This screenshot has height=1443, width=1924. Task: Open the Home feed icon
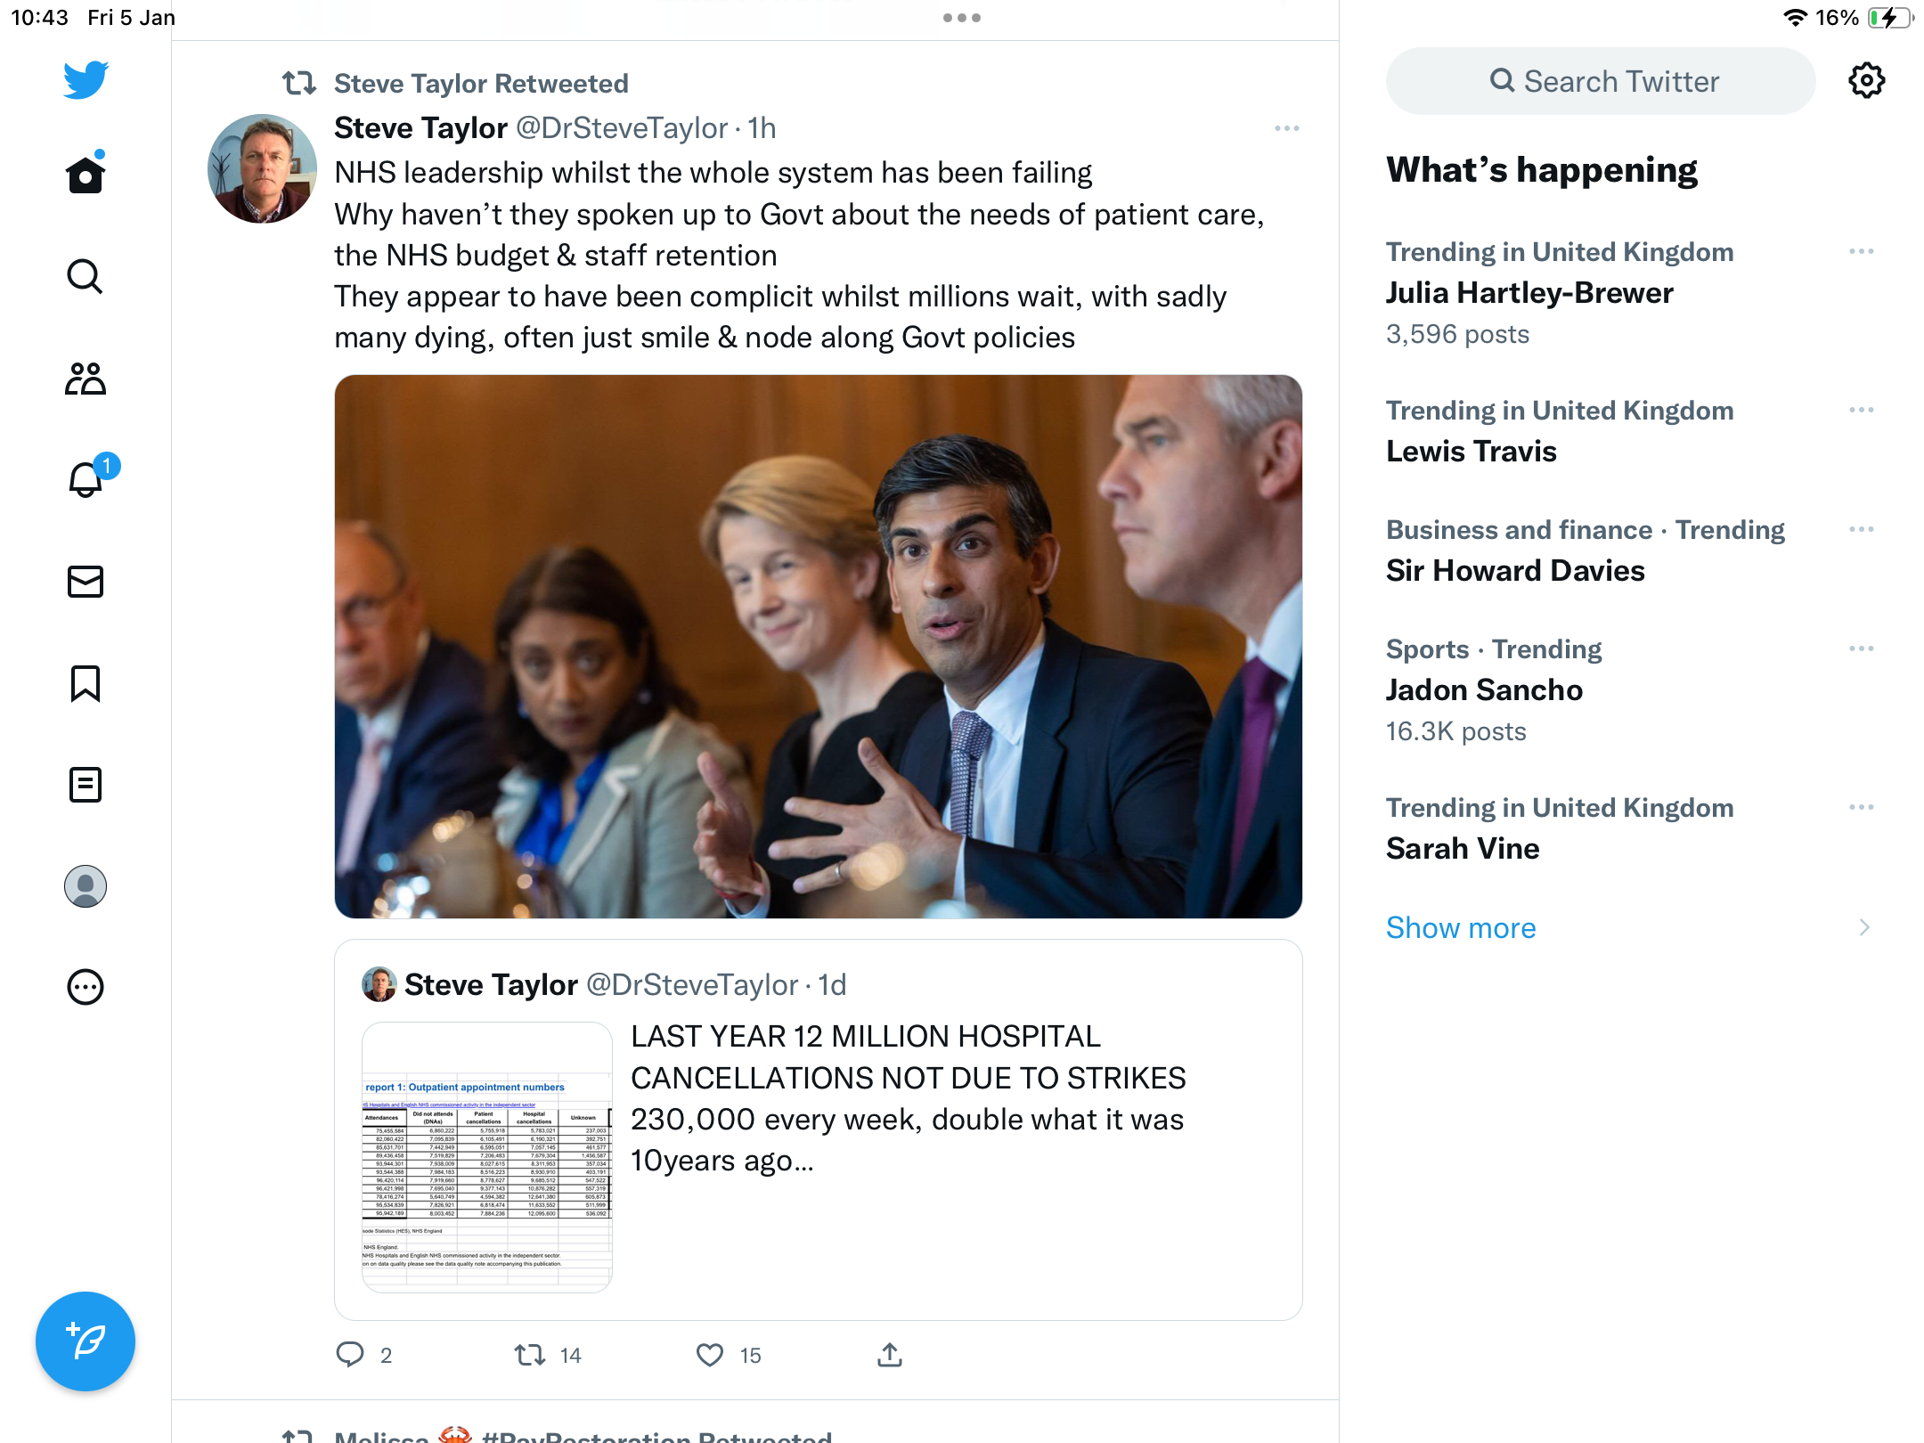[86, 174]
